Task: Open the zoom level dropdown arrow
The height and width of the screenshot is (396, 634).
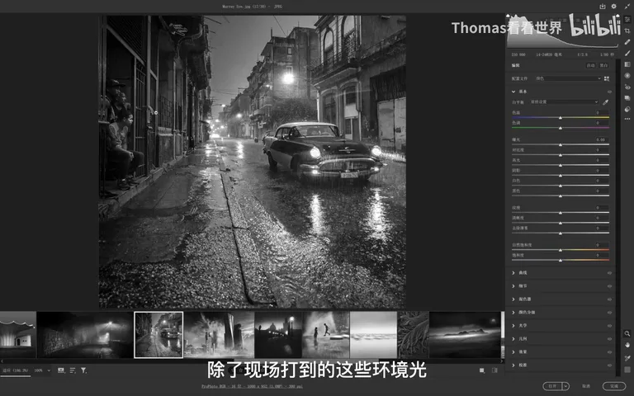Action: pyautogui.click(x=49, y=370)
